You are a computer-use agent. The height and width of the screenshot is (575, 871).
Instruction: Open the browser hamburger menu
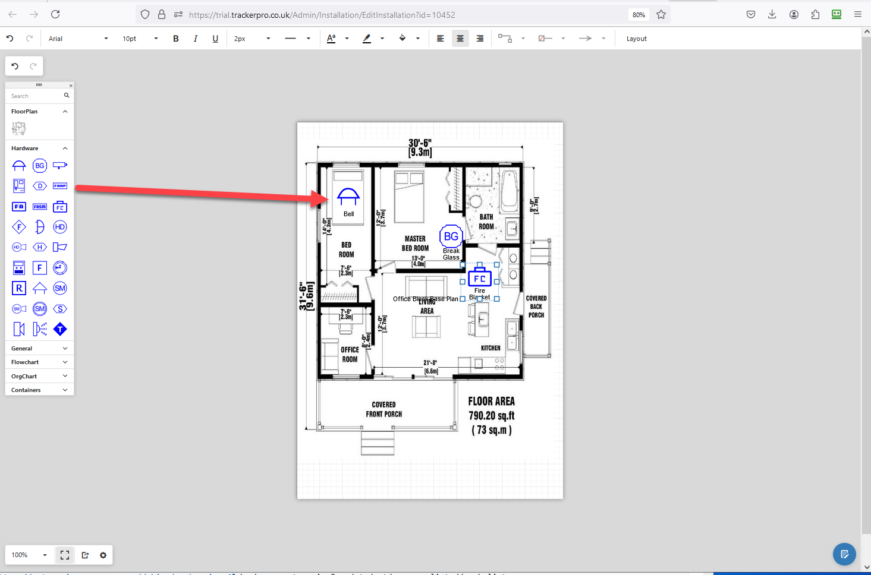pyautogui.click(x=858, y=14)
